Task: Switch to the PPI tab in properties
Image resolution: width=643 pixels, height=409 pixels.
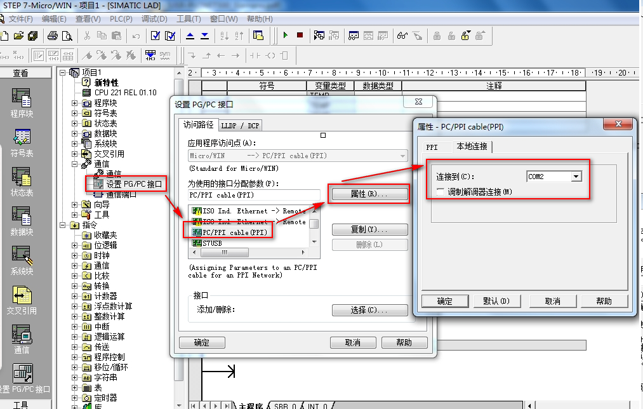Action: pyautogui.click(x=432, y=147)
